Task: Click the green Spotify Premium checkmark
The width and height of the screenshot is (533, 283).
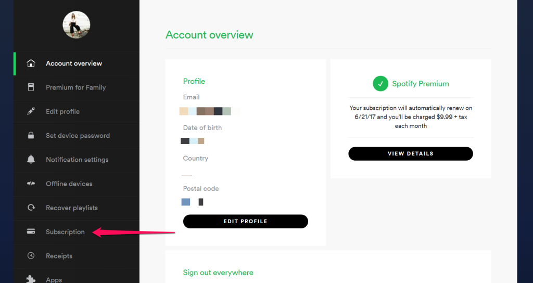Action: [380, 83]
